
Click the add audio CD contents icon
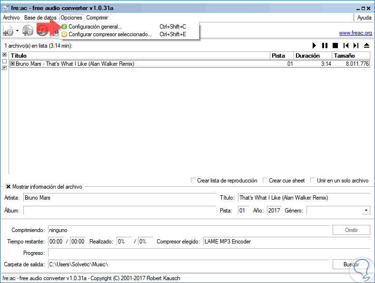click(x=28, y=30)
